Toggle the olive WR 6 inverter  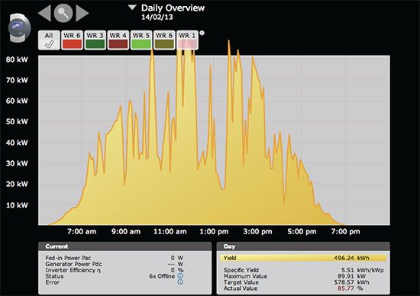pyautogui.click(x=164, y=40)
